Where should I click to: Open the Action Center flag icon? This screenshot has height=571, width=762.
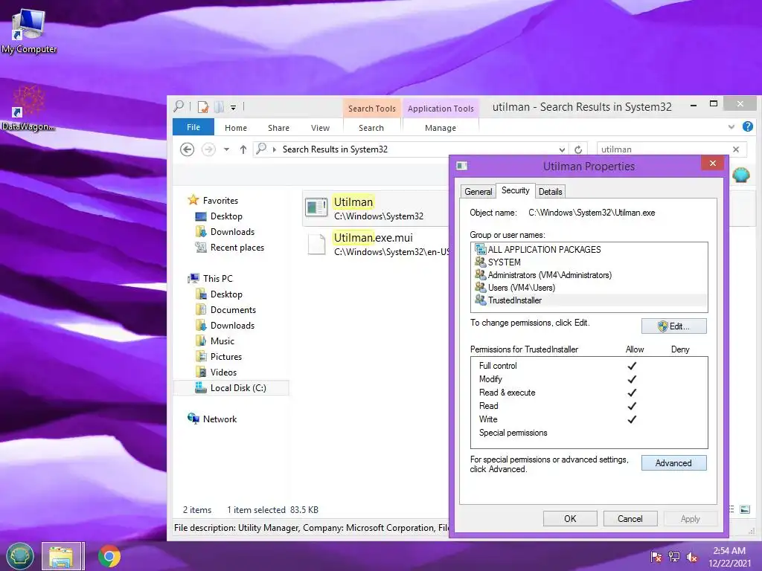[x=656, y=557]
